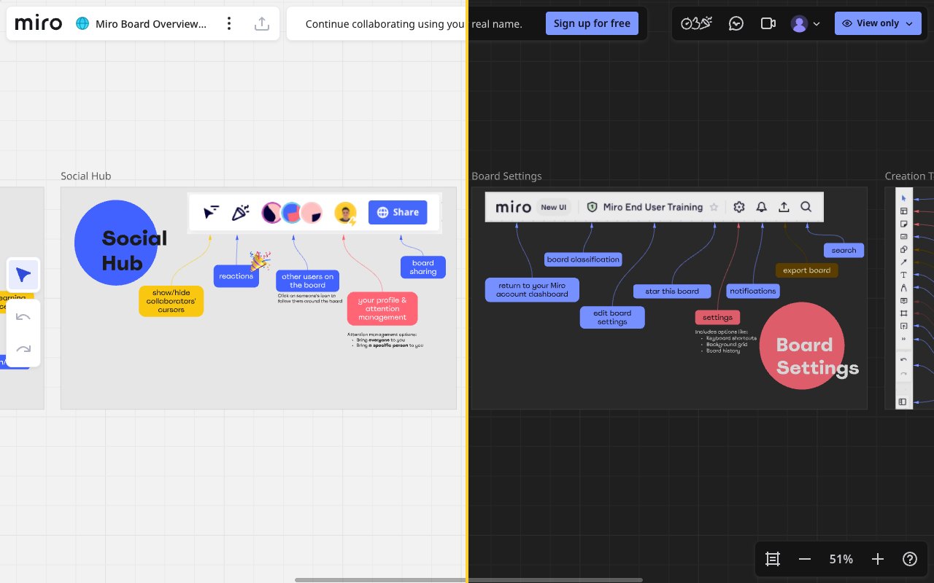This screenshot has height=583, width=934.
Task: Click 'Miro End User Training' title text
Action: (x=653, y=207)
